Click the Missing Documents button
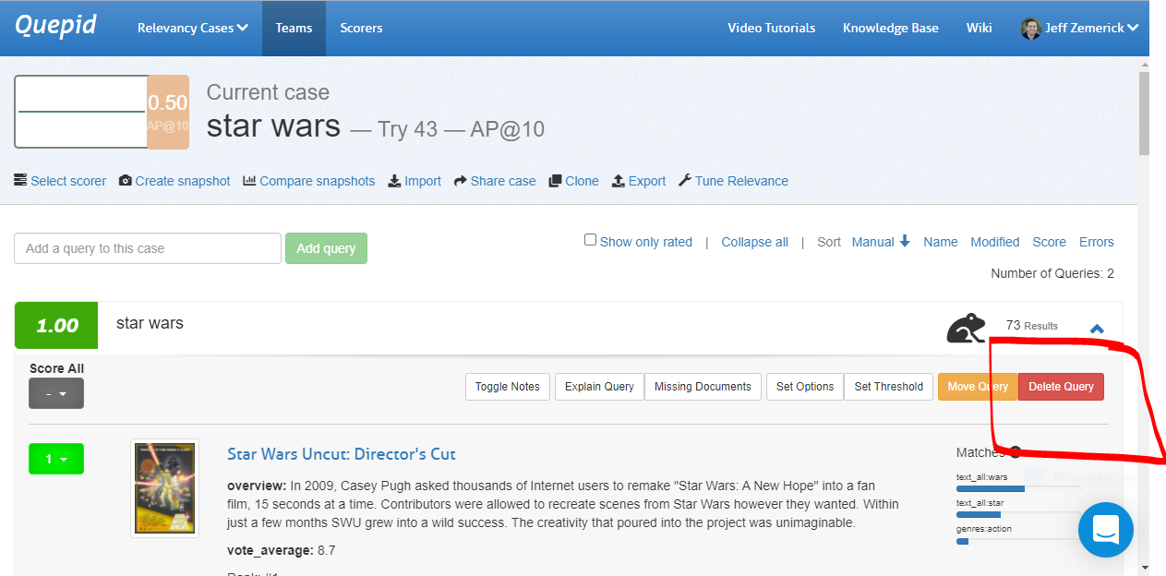Viewport: 1166px width, 576px height. (x=703, y=387)
